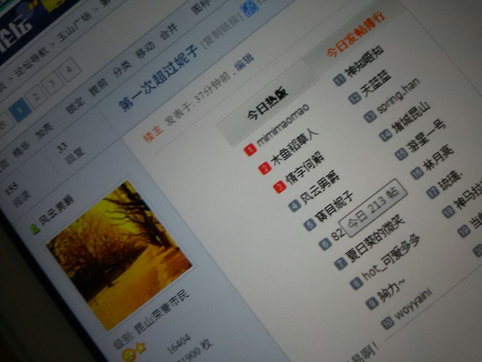Open user spring.han ranked 13
Screen dimensions: 482x362
point(398,96)
